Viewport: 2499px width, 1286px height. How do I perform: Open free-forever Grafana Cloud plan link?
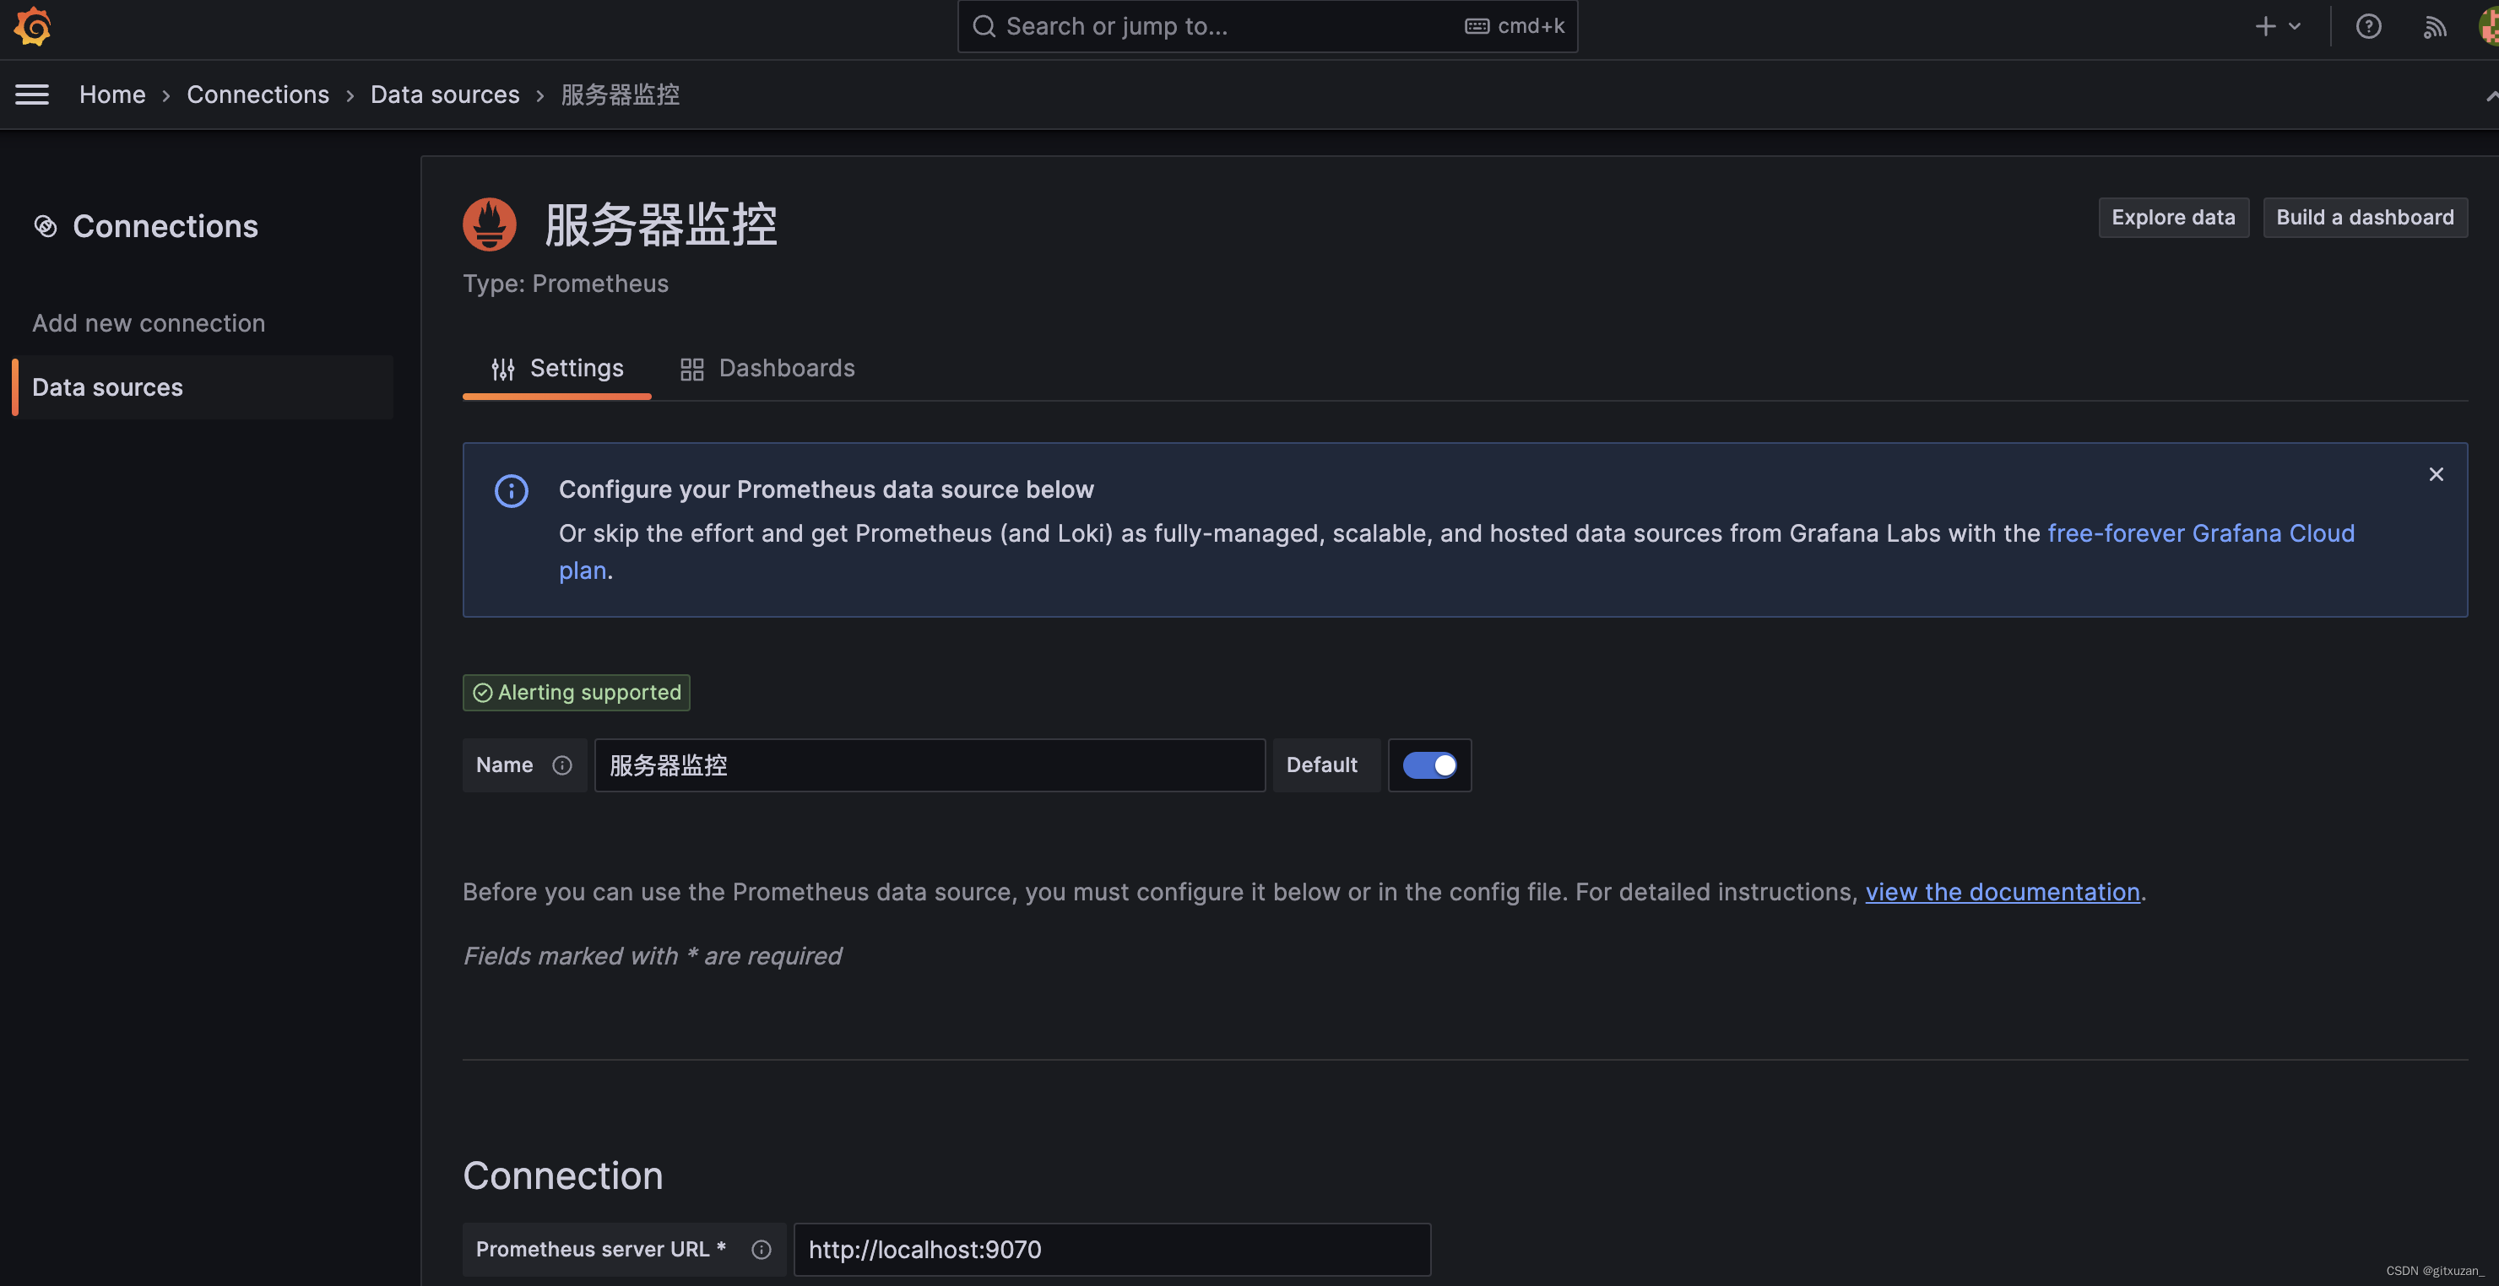[x=2200, y=533]
